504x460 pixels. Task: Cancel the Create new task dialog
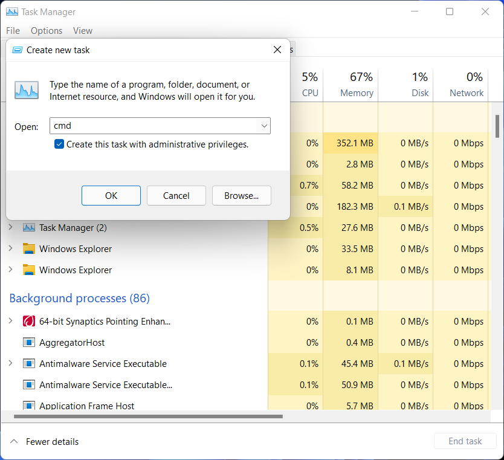[x=176, y=195]
